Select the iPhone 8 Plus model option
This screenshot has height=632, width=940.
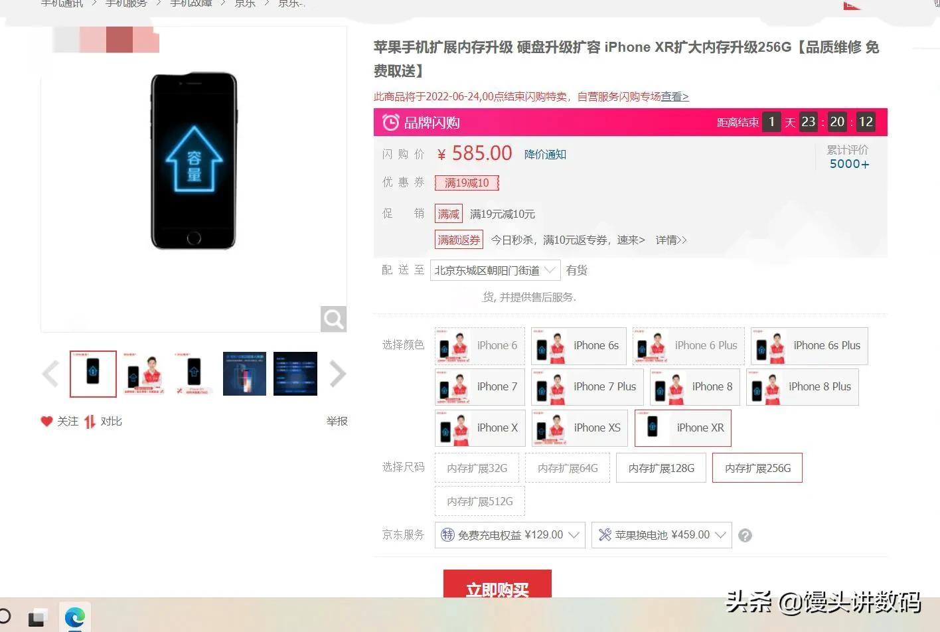(x=803, y=387)
